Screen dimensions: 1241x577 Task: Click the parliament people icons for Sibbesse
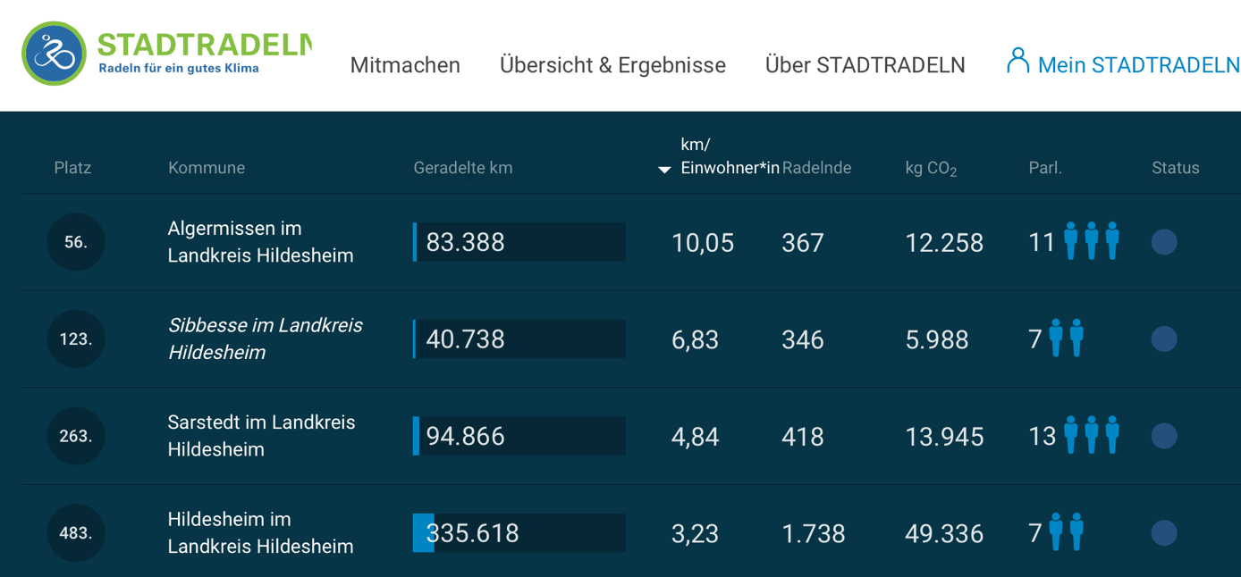1066,339
